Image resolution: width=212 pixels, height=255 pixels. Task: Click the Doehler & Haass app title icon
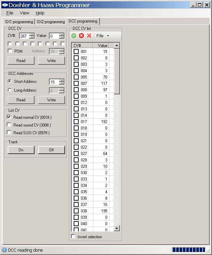click(5, 5)
